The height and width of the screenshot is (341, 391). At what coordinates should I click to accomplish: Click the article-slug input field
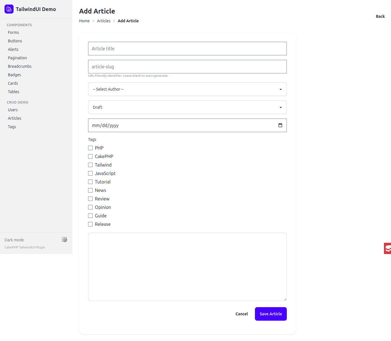tap(187, 67)
